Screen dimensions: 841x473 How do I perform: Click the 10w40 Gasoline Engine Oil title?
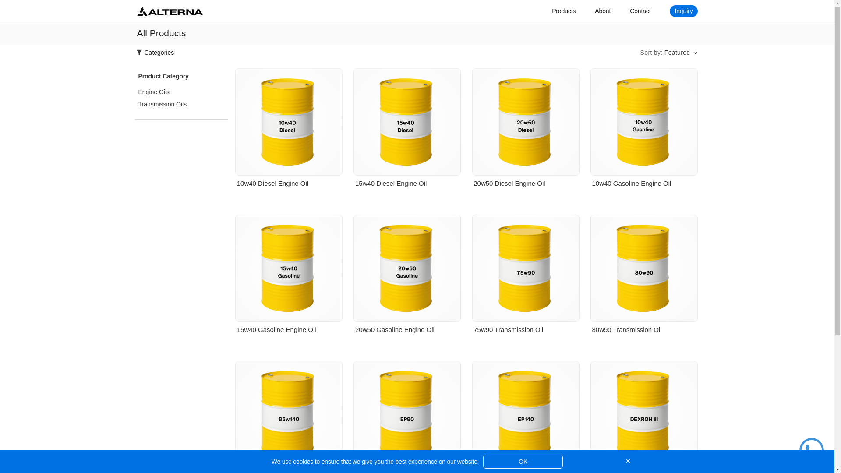[x=631, y=184]
